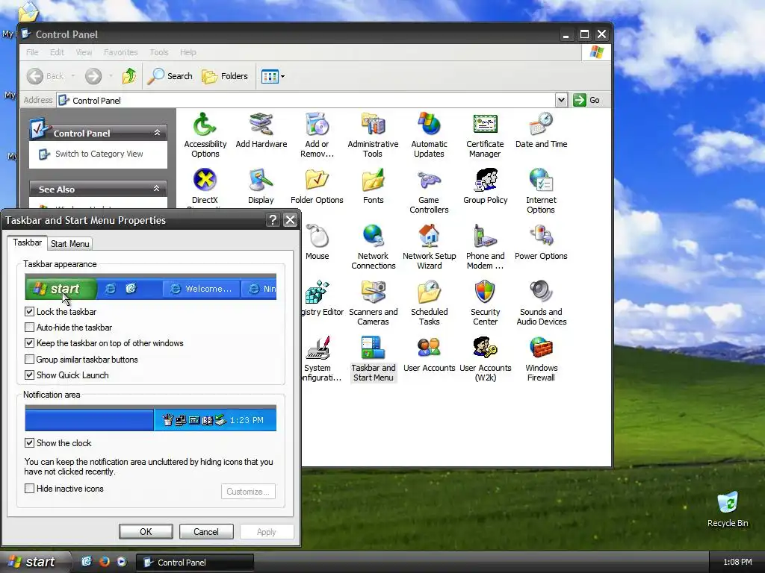Open the Display applet icon
The width and height of the screenshot is (765, 573).
pos(261,187)
